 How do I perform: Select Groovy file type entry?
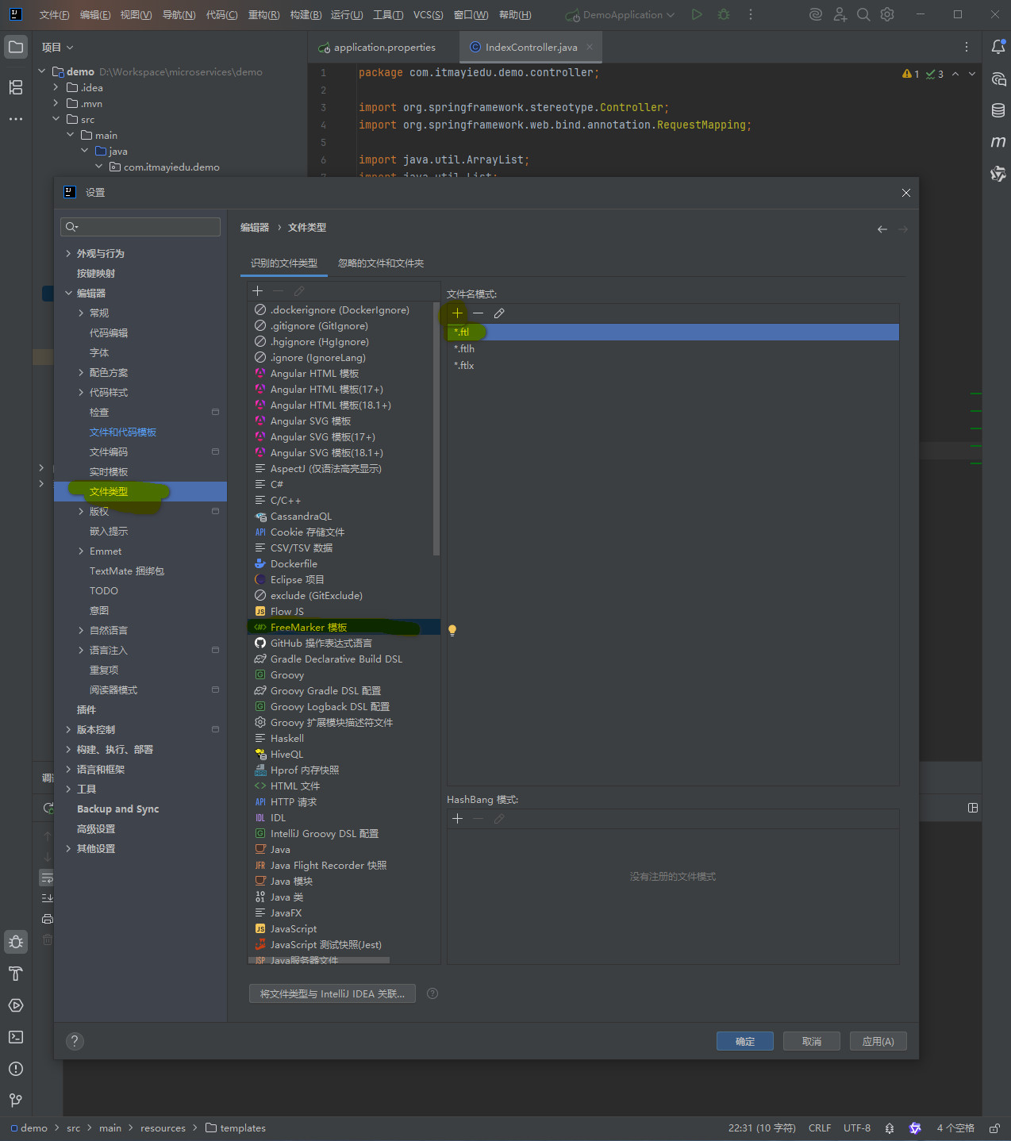344,674
